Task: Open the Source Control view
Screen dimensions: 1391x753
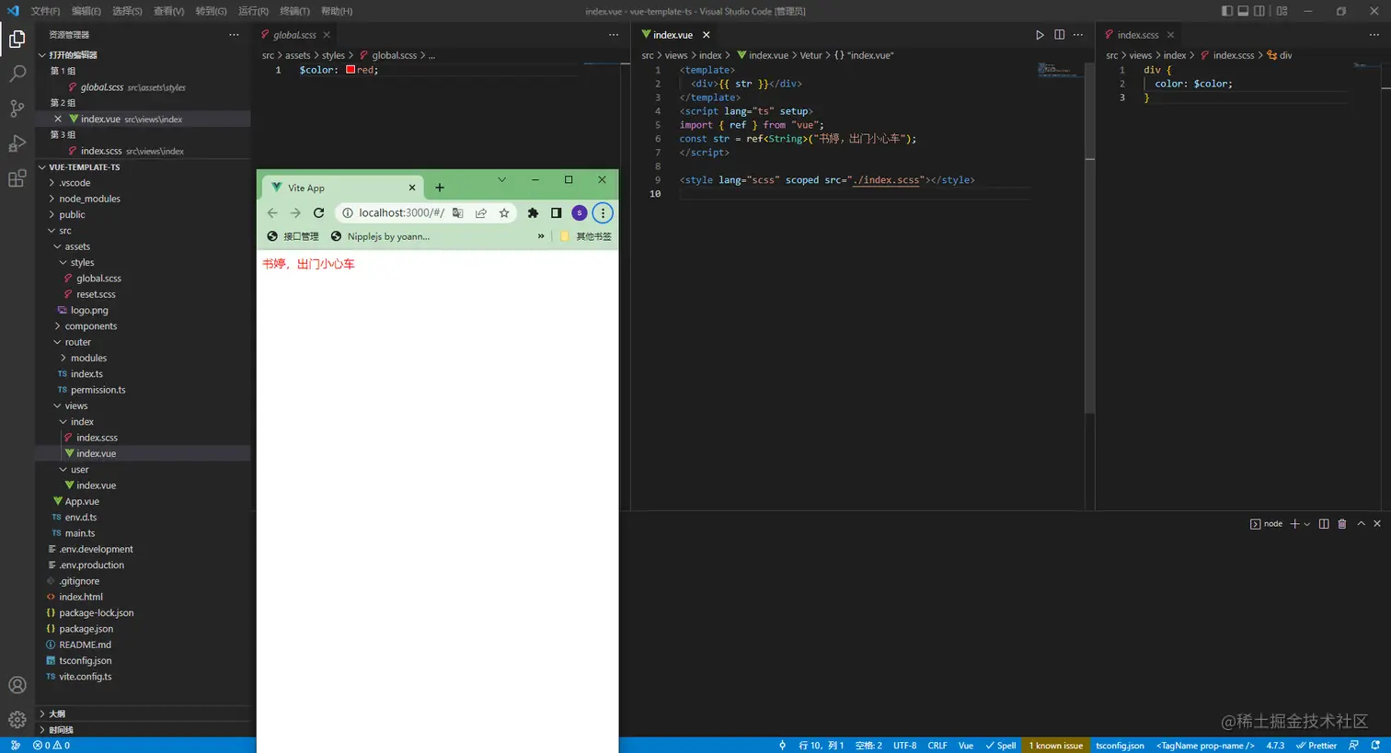Action: [x=17, y=108]
